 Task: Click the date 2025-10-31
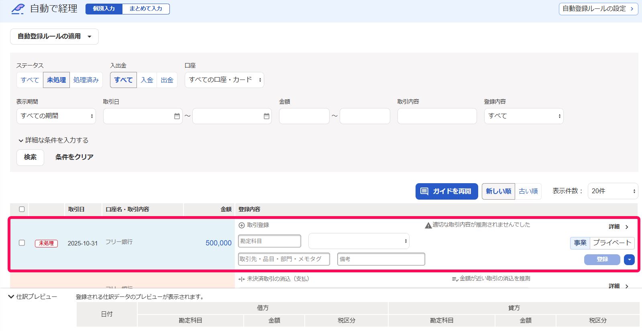point(82,243)
